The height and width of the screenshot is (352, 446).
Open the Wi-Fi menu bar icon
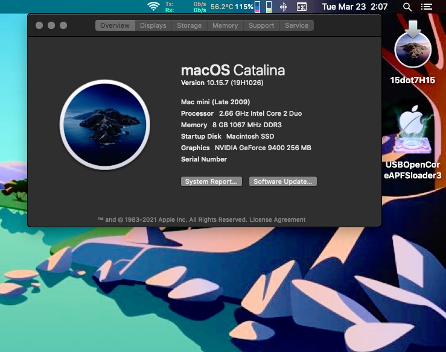153,7
